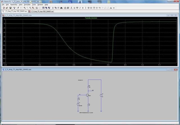
Task: Click the Save floppy disk icon
Action: coord(10,8)
